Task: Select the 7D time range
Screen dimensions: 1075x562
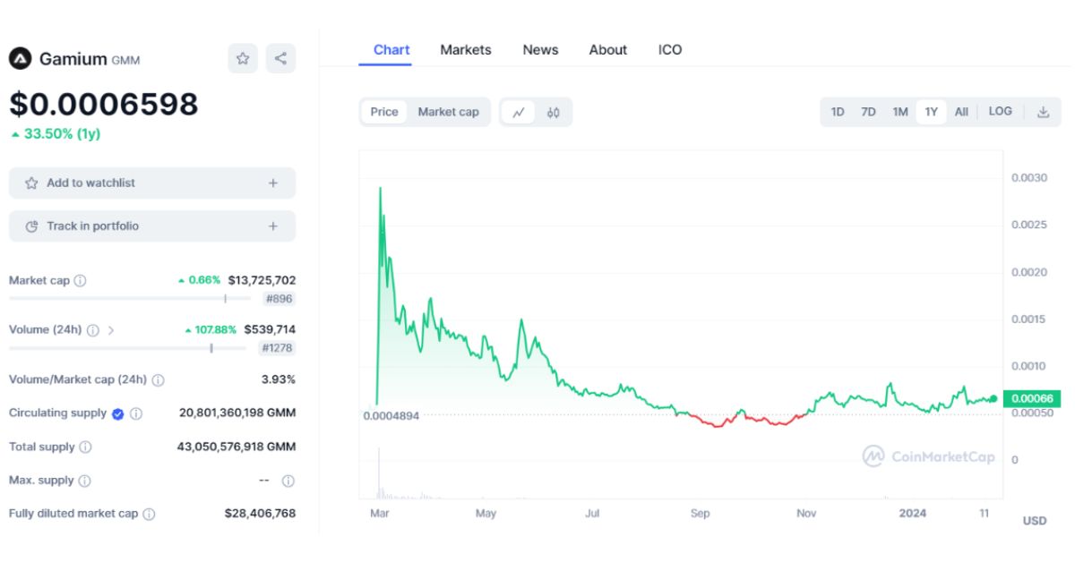Action: coord(868,112)
